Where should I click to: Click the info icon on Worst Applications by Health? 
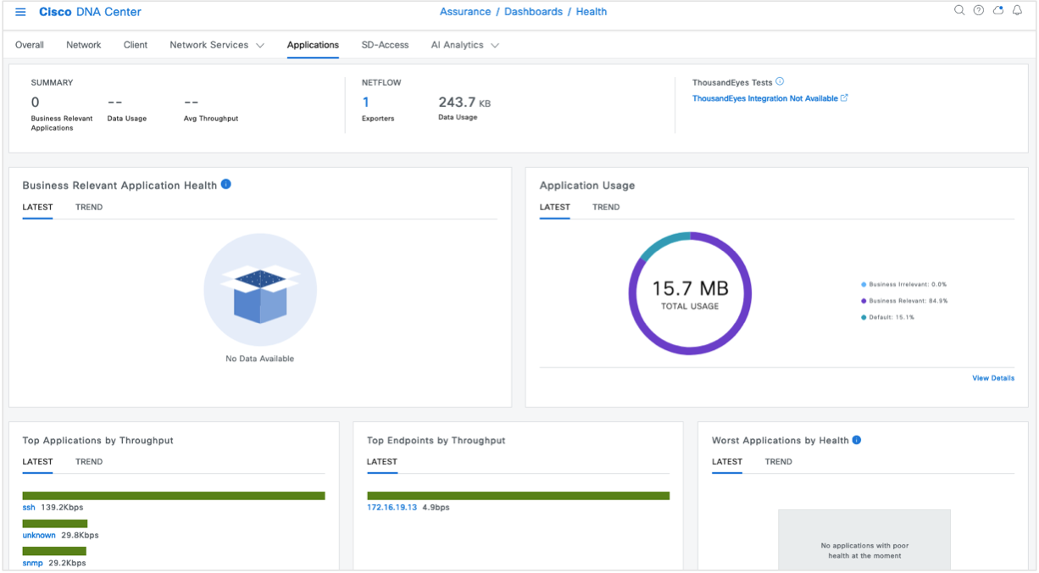[x=856, y=440]
